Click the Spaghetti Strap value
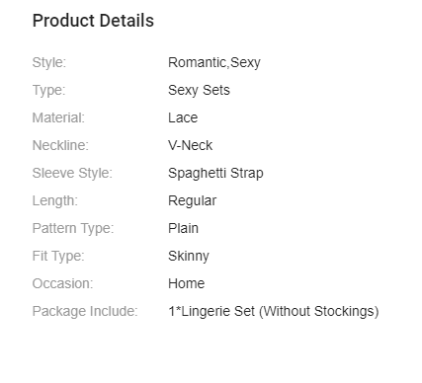422x383 pixels. (x=215, y=173)
